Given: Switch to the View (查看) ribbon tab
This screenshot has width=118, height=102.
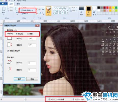Looking at the screenshot, I should 18,4.
